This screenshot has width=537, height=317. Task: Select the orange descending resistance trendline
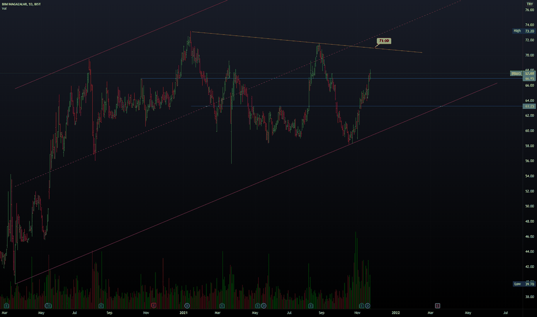(307, 42)
